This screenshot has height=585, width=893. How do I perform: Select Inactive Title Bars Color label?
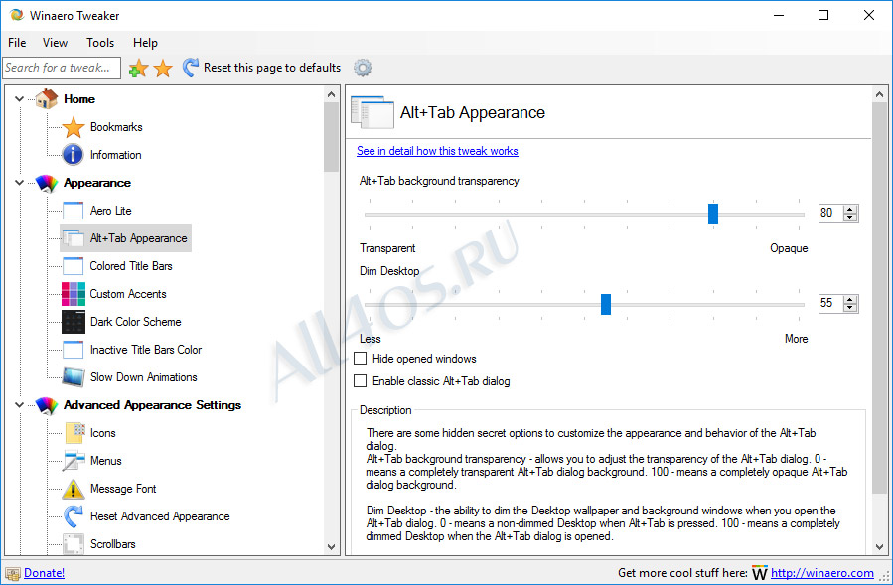point(146,350)
